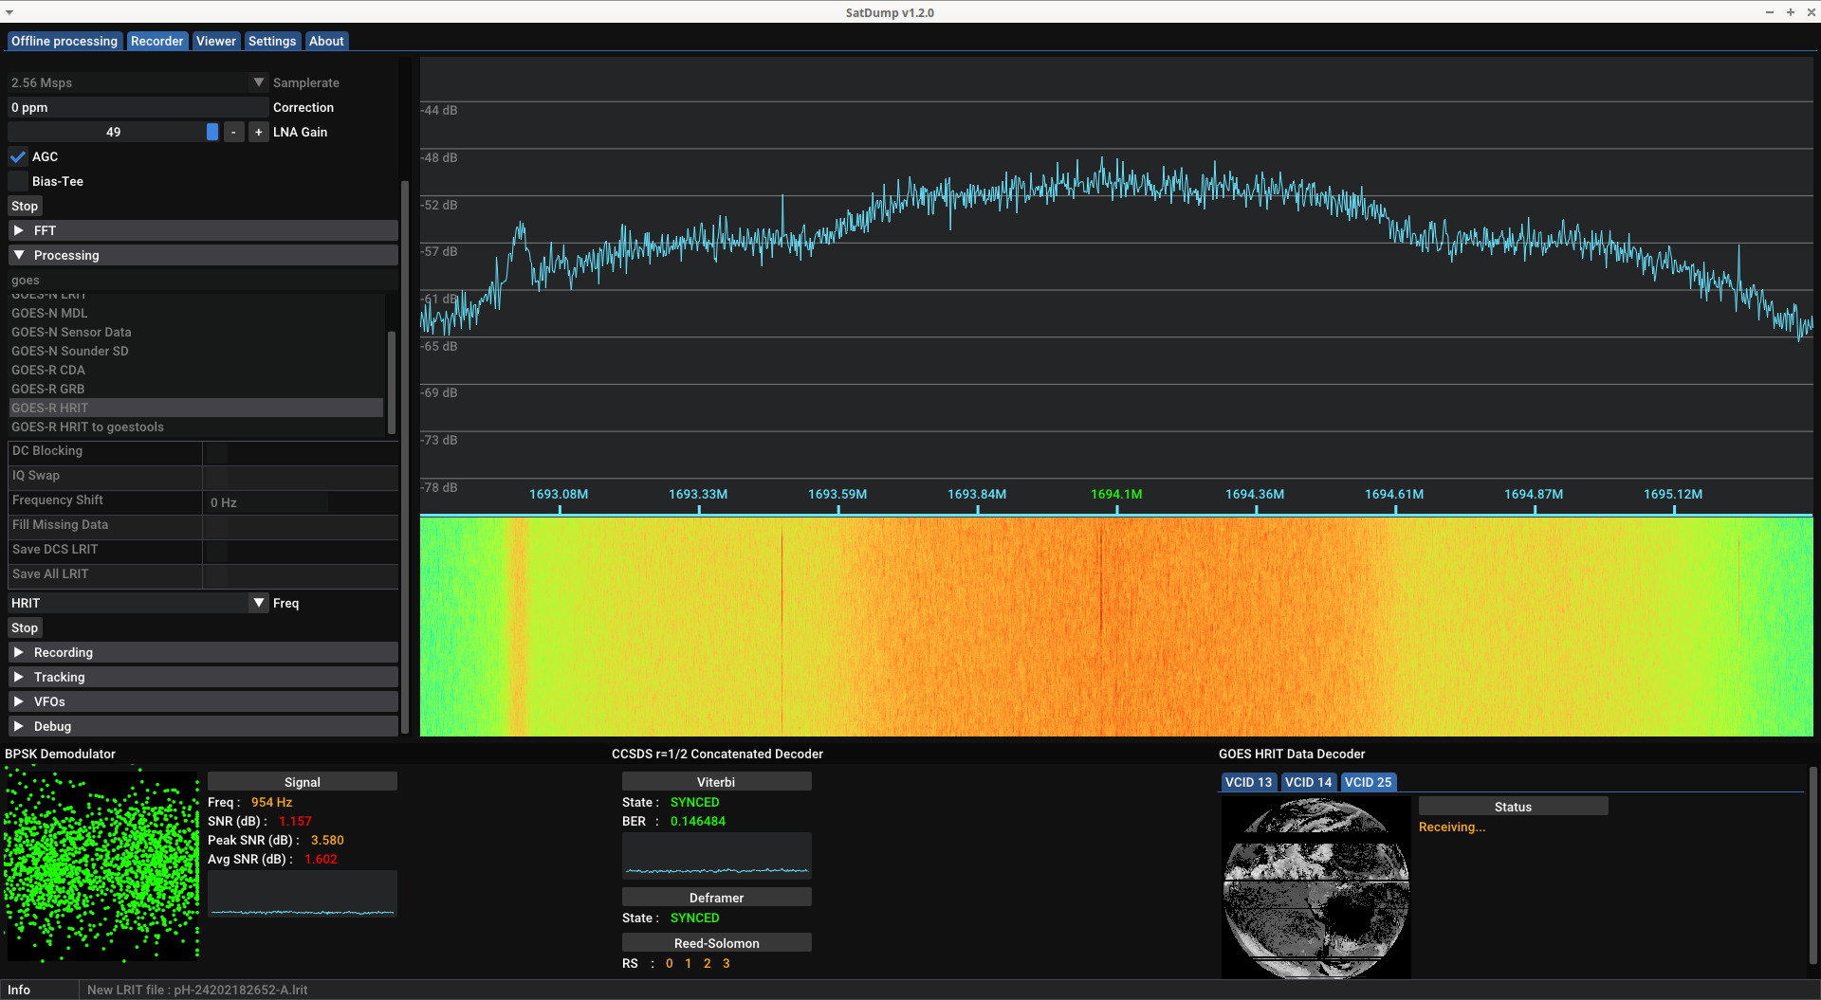Screen dimensions: 1821x1000
Task: Expand the VFOs section
Action: [203, 701]
